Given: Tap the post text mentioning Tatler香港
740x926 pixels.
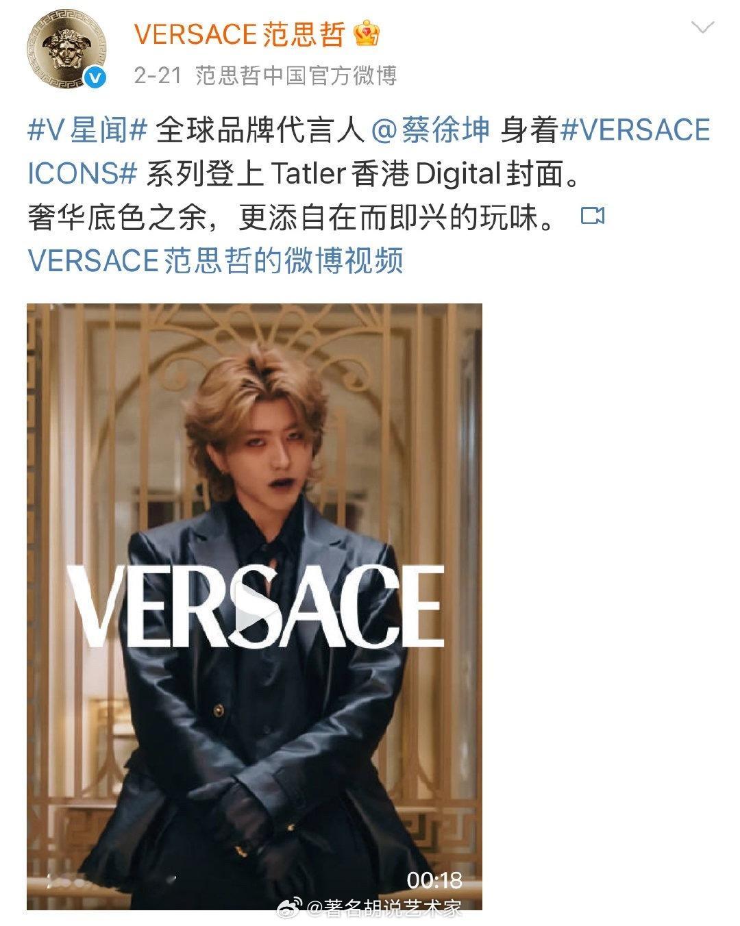Looking at the screenshot, I should click(364, 173).
